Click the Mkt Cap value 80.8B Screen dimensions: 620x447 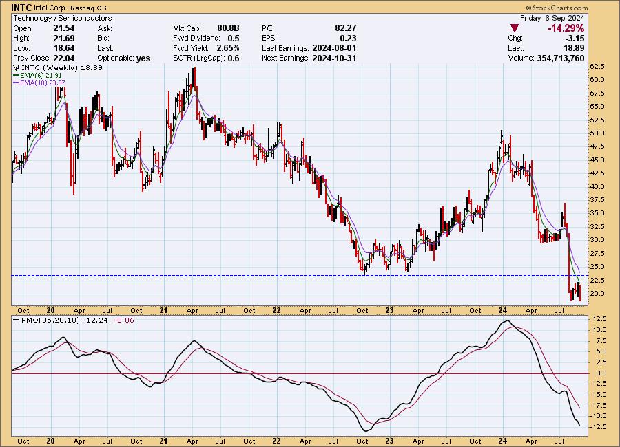(227, 28)
